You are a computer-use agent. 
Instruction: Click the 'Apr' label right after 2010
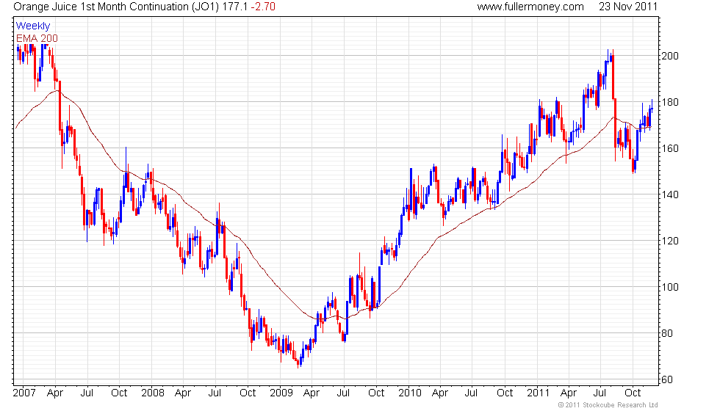coord(440,393)
